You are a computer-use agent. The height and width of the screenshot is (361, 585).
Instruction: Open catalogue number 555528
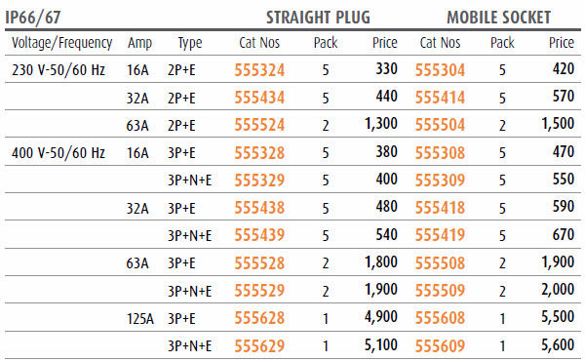click(x=259, y=263)
